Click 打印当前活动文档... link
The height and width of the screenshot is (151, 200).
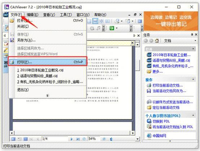pos(168,85)
